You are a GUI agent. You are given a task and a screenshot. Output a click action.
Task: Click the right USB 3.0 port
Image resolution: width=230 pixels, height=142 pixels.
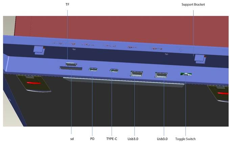161,75
